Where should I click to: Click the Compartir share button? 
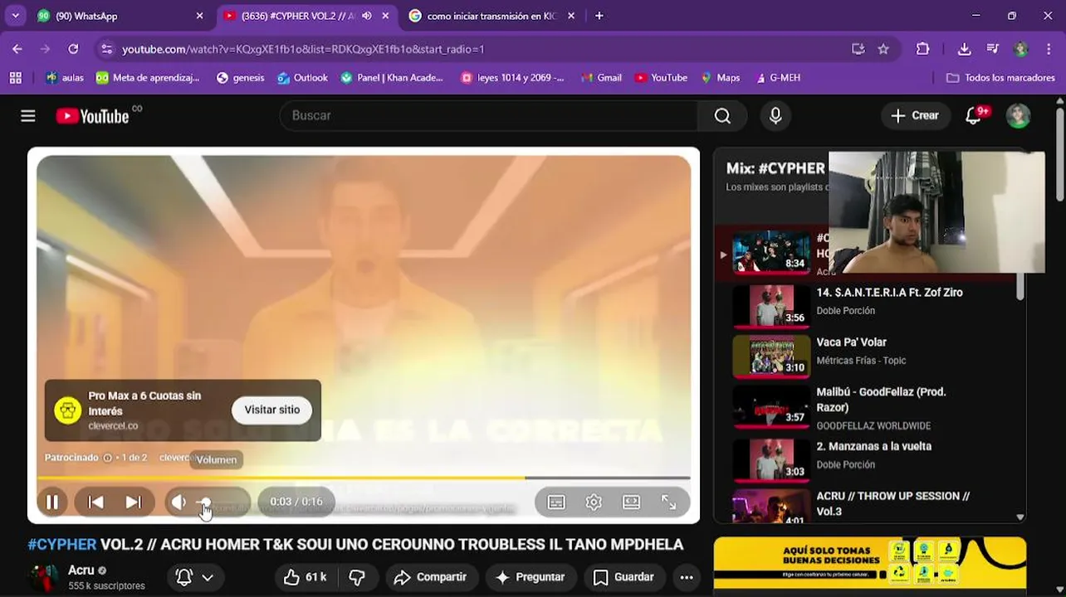[x=430, y=577]
